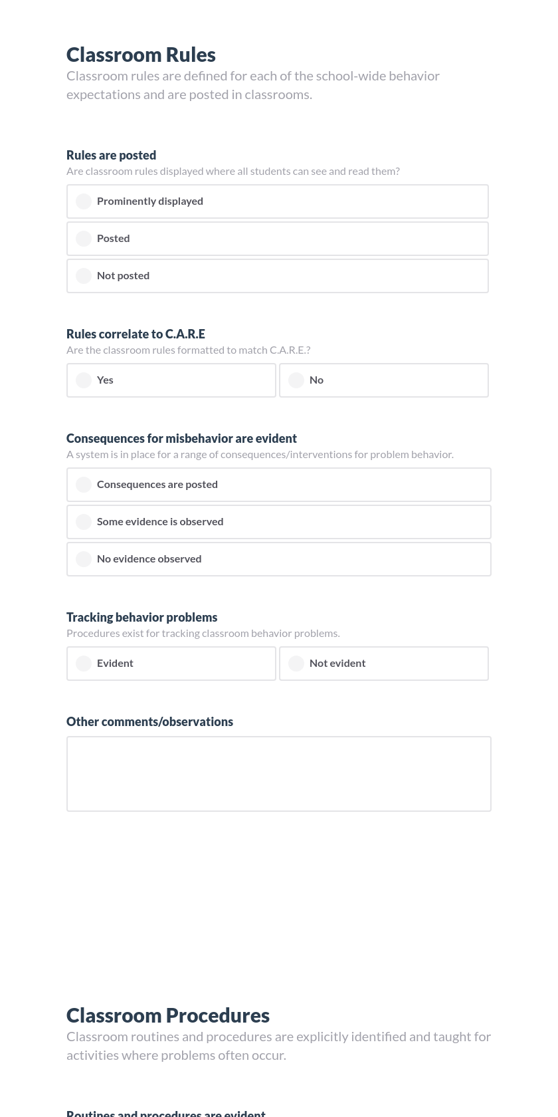This screenshot has width=558, height=1117.
Task: Click the "Rules are posted" question label
Action: tap(111, 155)
